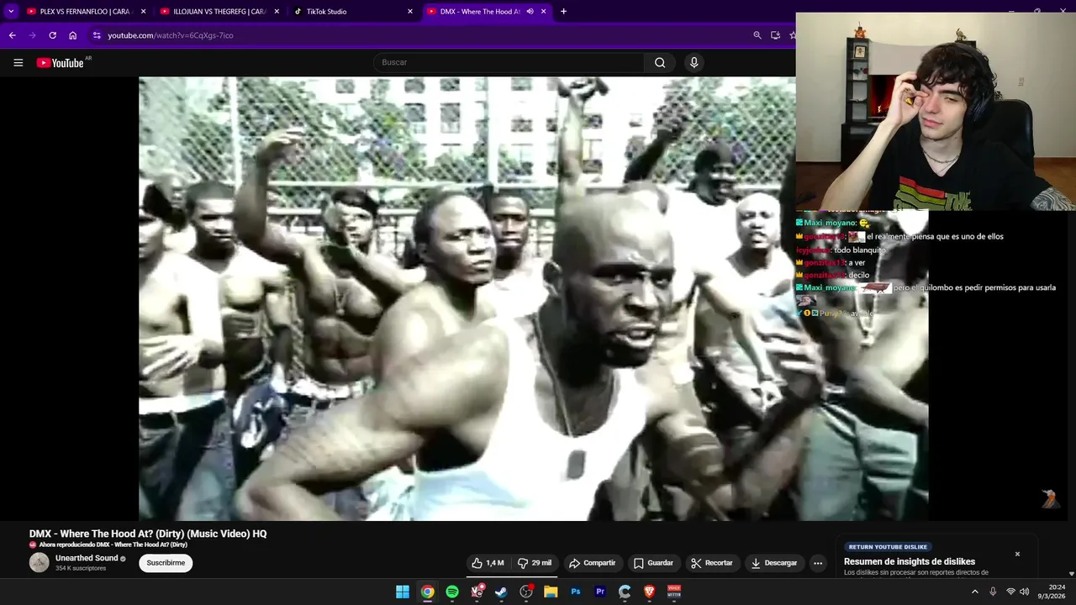Download the video with Descargar
The width and height of the screenshot is (1076, 605).
tap(774, 563)
